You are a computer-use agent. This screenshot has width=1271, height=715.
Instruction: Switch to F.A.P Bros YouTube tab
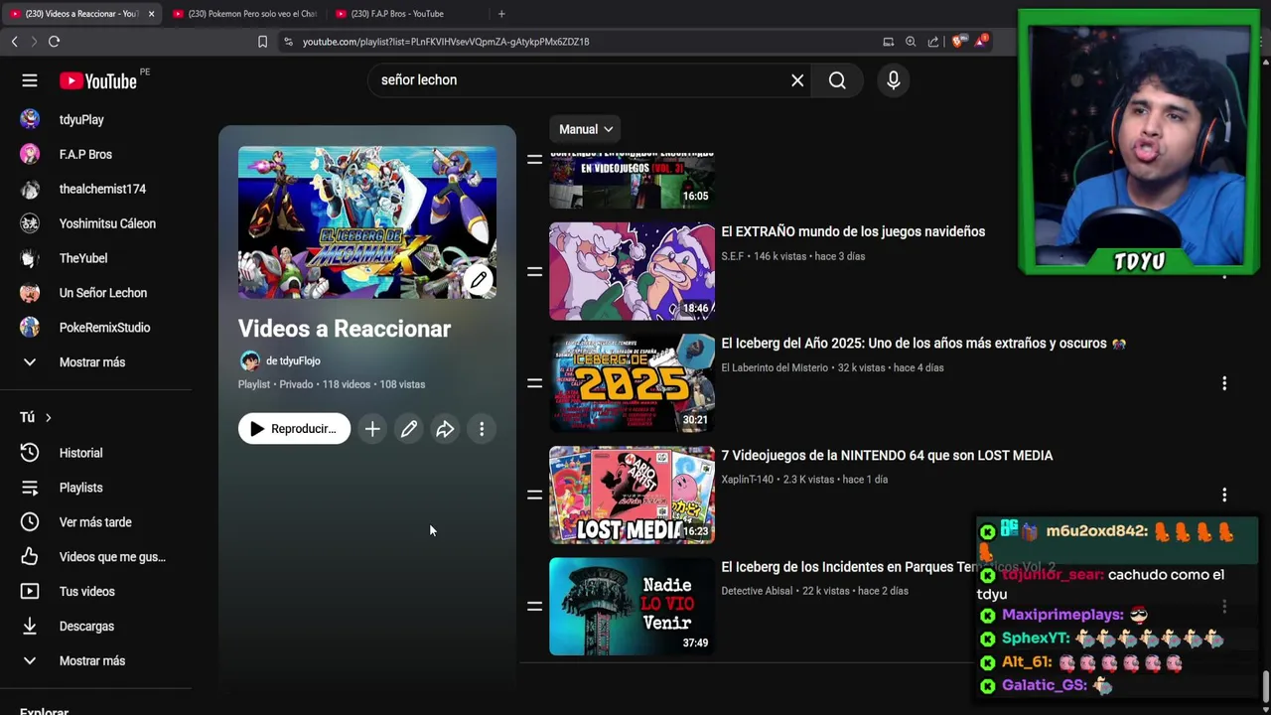click(402, 14)
